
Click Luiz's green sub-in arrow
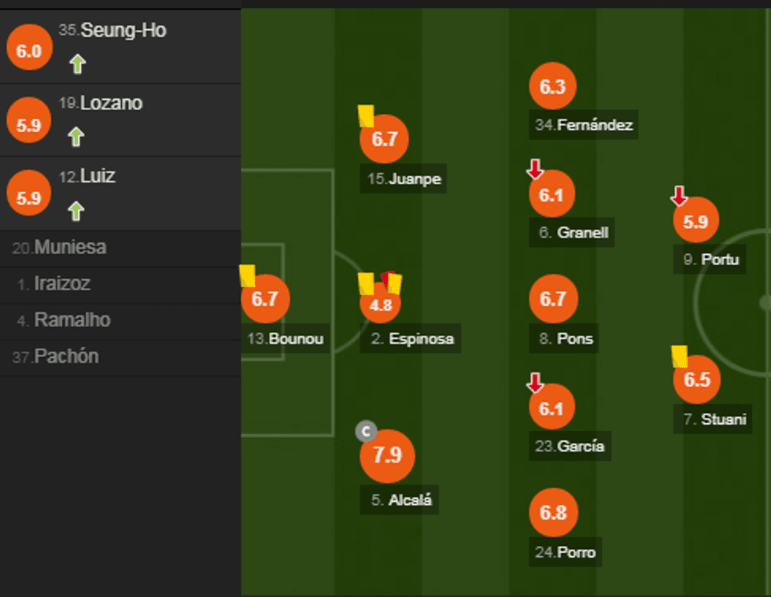(x=76, y=211)
